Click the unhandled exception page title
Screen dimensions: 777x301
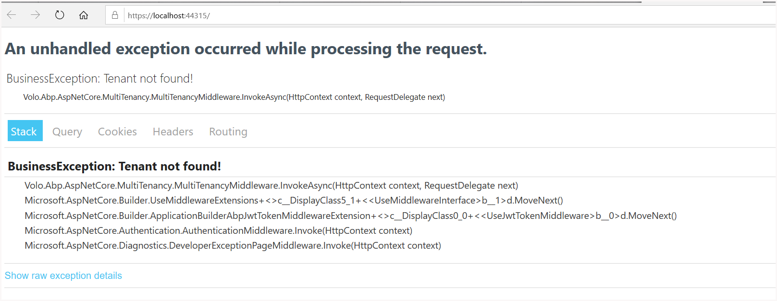[246, 49]
